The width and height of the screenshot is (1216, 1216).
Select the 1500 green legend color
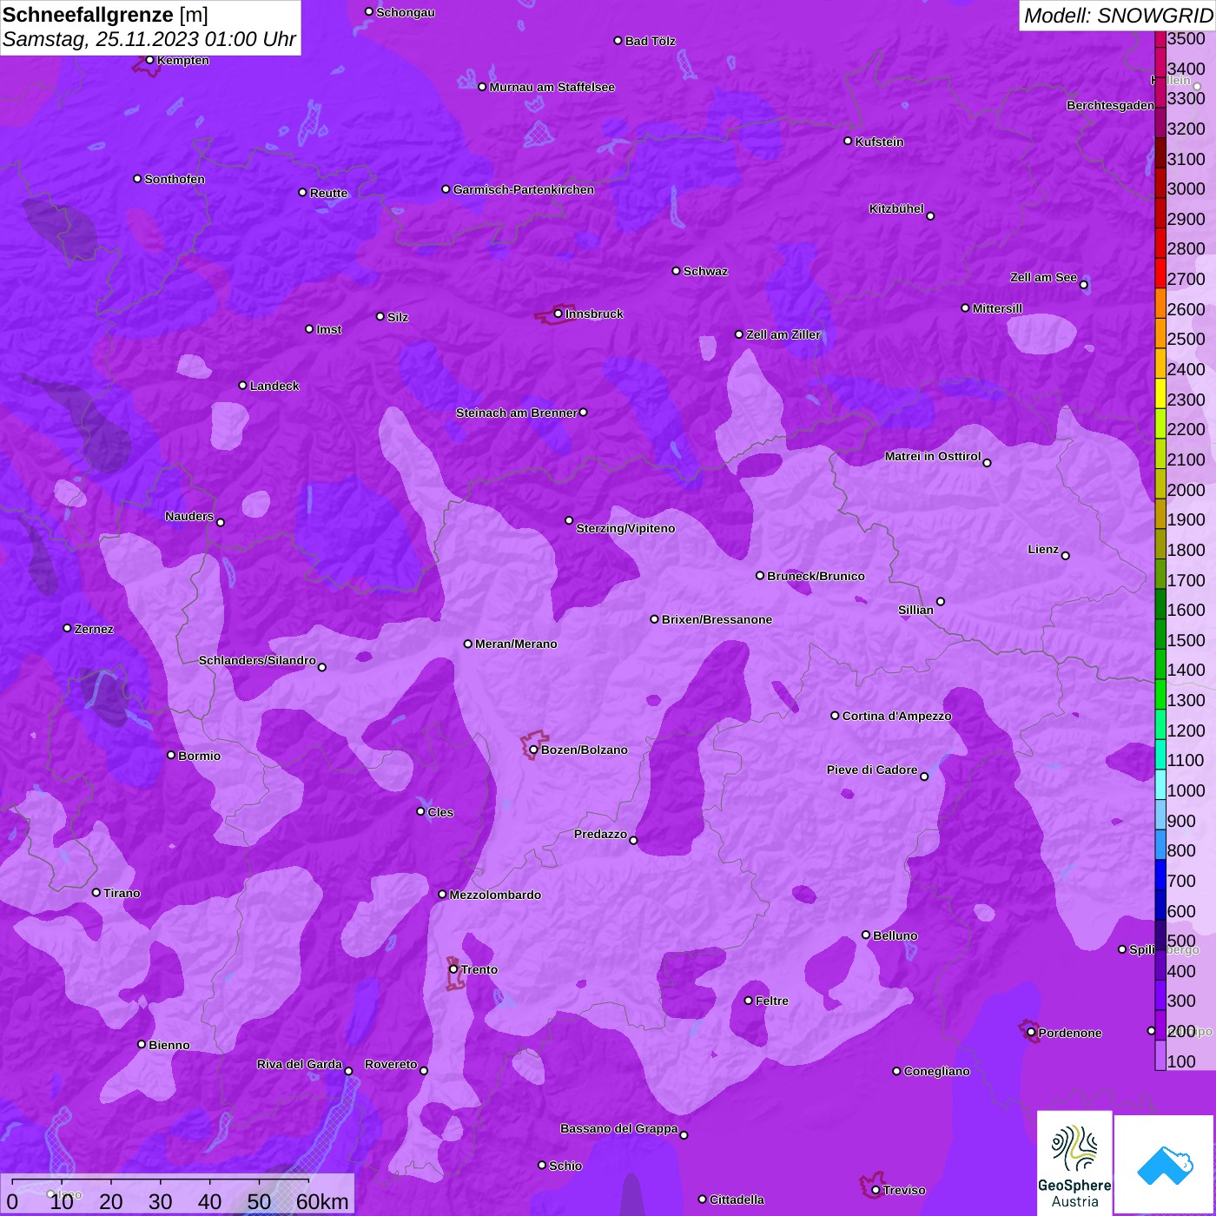click(x=1160, y=633)
